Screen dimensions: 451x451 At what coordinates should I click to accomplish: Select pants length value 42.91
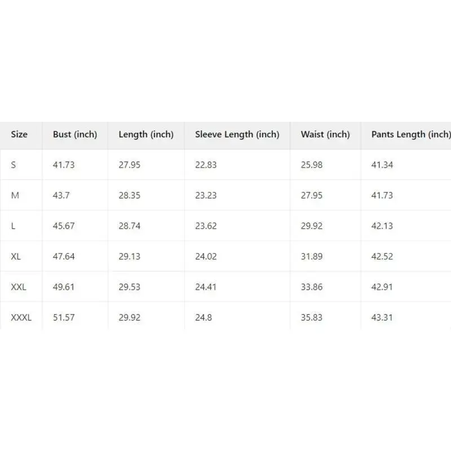pyautogui.click(x=382, y=287)
